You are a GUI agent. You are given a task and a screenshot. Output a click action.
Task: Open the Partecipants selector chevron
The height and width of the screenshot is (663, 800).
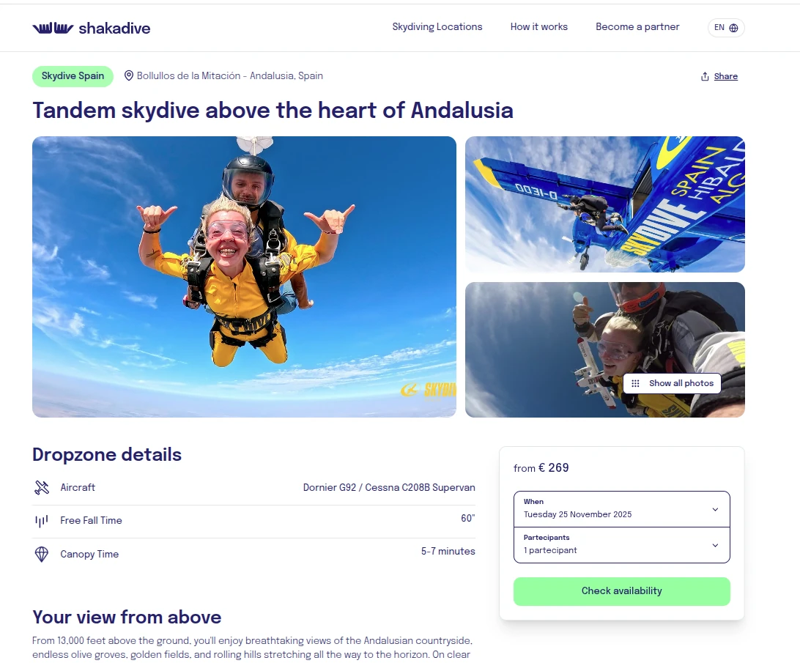[715, 545]
